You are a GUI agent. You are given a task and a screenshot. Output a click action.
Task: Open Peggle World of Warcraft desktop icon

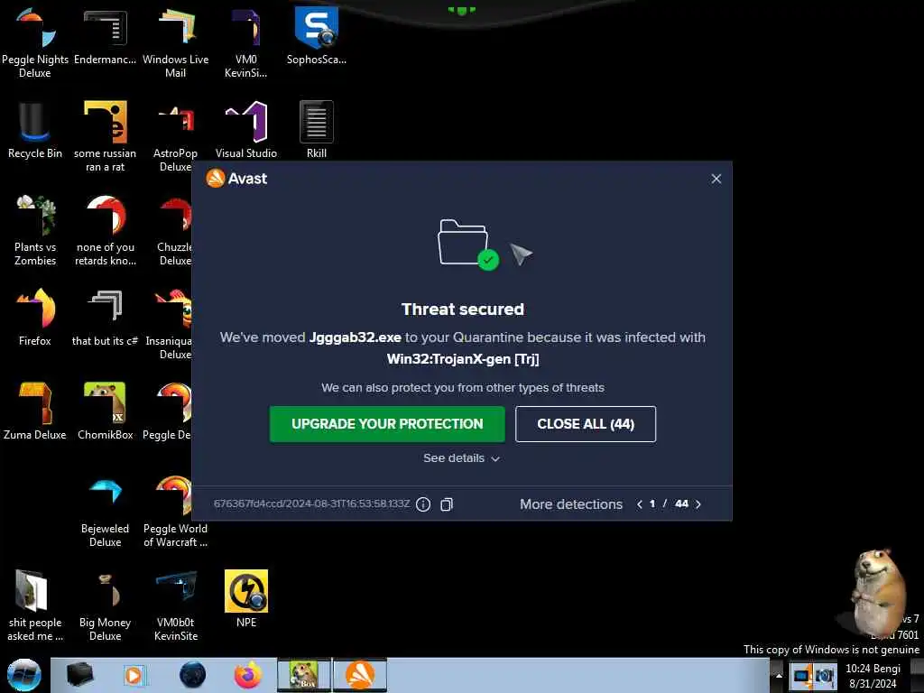click(175, 513)
